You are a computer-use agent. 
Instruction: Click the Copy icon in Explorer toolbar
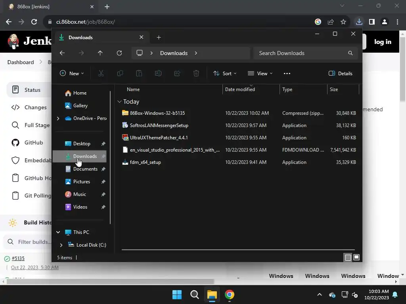click(x=120, y=73)
